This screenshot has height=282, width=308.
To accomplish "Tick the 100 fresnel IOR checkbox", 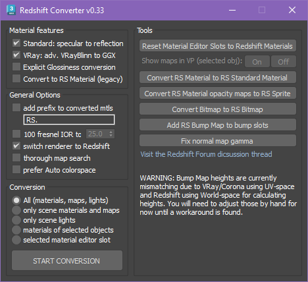I will click(16, 134).
